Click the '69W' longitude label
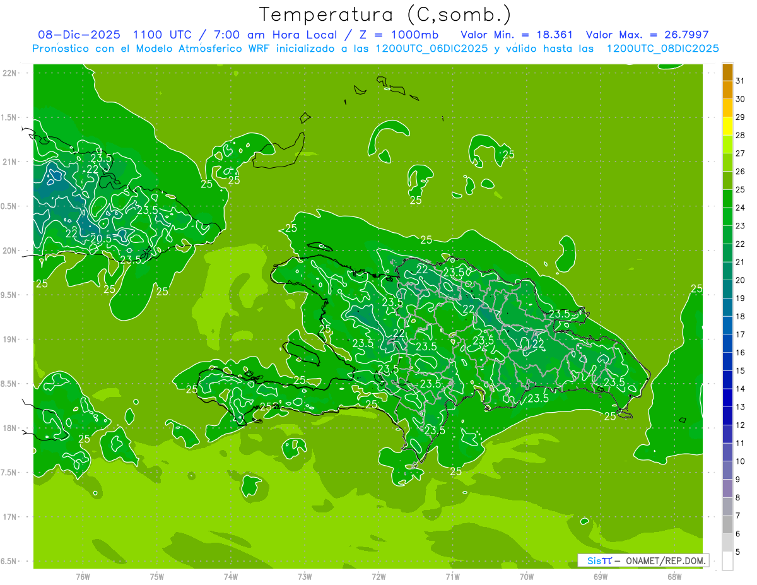The width and height of the screenshot is (757, 585). tap(601, 577)
